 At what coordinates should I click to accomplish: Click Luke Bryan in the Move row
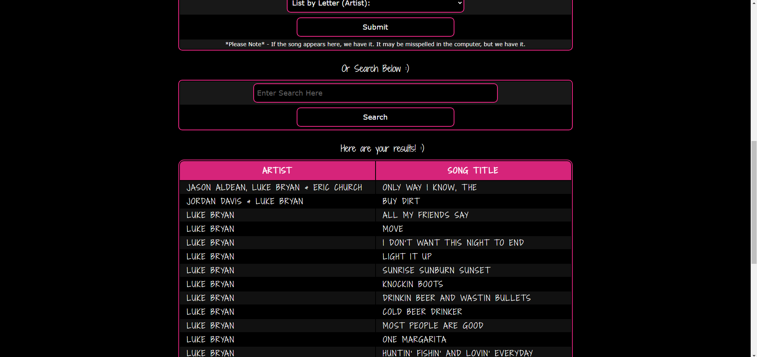pos(210,229)
